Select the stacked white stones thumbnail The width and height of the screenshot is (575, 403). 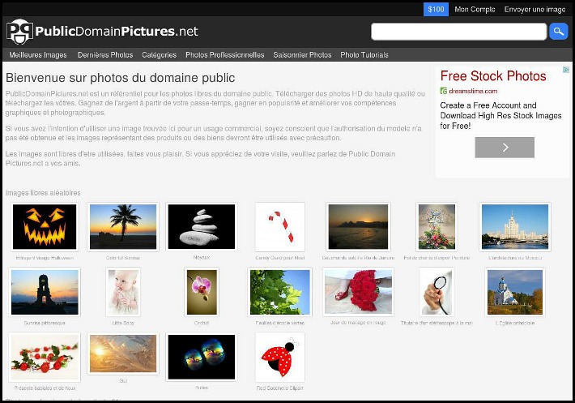tap(201, 226)
